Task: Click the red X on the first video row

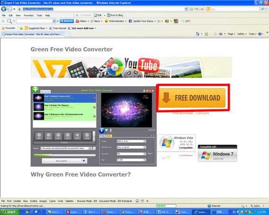Action: tap(94, 98)
